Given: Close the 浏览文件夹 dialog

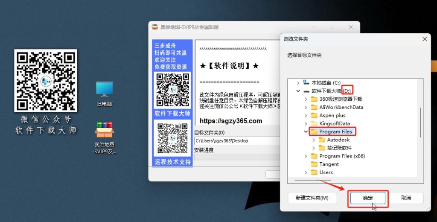Looking at the screenshot, I should pyautogui.click(x=425, y=39).
